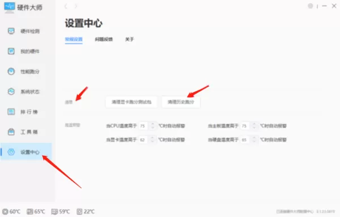This screenshot has height=217, width=340.
Task: Close the 硬件大师 window
Action: [x=334, y=6]
